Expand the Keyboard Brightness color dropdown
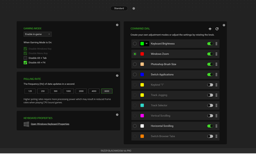 tap(146, 44)
